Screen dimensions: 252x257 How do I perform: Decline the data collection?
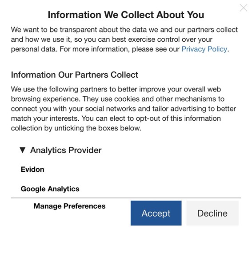click(212, 213)
